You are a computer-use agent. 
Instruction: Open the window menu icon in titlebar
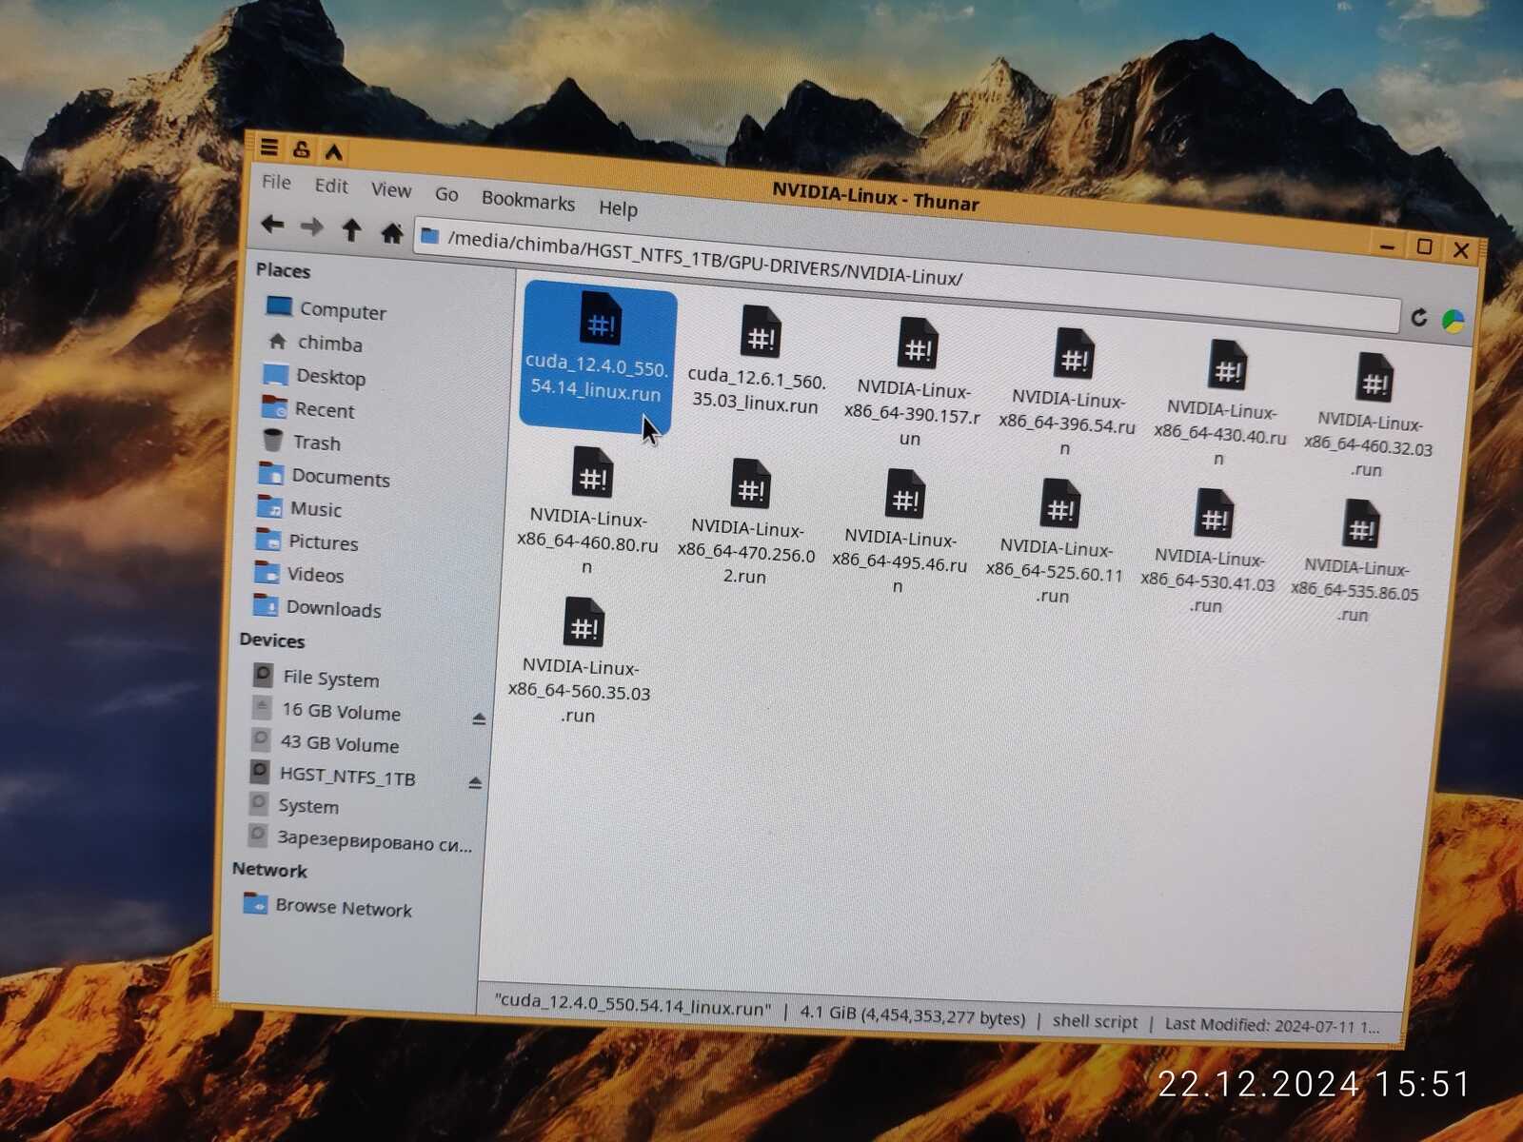click(269, 148)
